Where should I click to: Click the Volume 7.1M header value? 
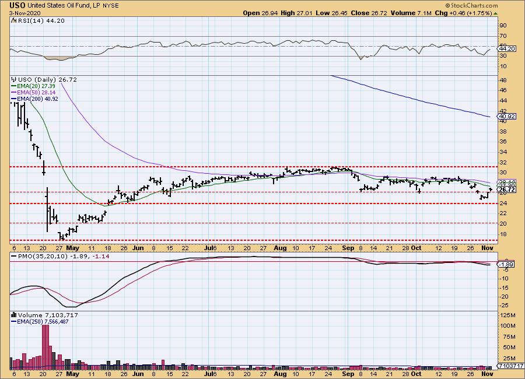[411, 13]
